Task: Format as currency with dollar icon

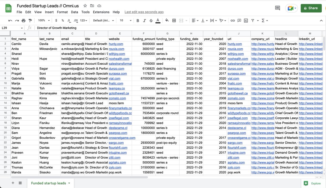Action: tap(56, 20)
